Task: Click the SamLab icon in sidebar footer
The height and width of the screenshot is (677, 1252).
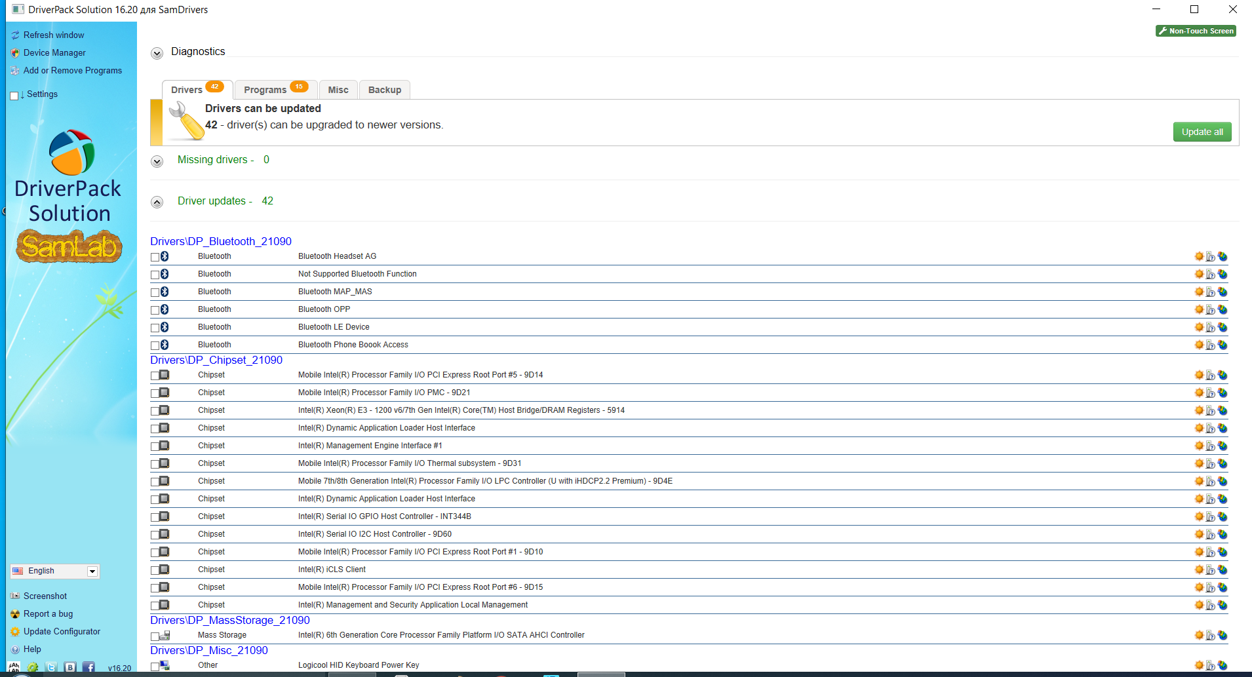Action: tap(14, 667)
